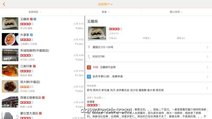The image size is (212, 119).
Task: Select 江南印象 in the merchant list
Action: [42, 71]
